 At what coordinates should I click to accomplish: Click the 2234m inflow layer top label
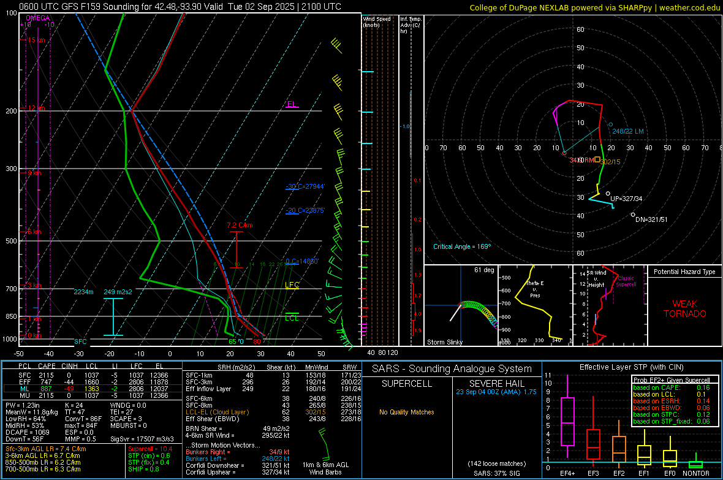83,292
